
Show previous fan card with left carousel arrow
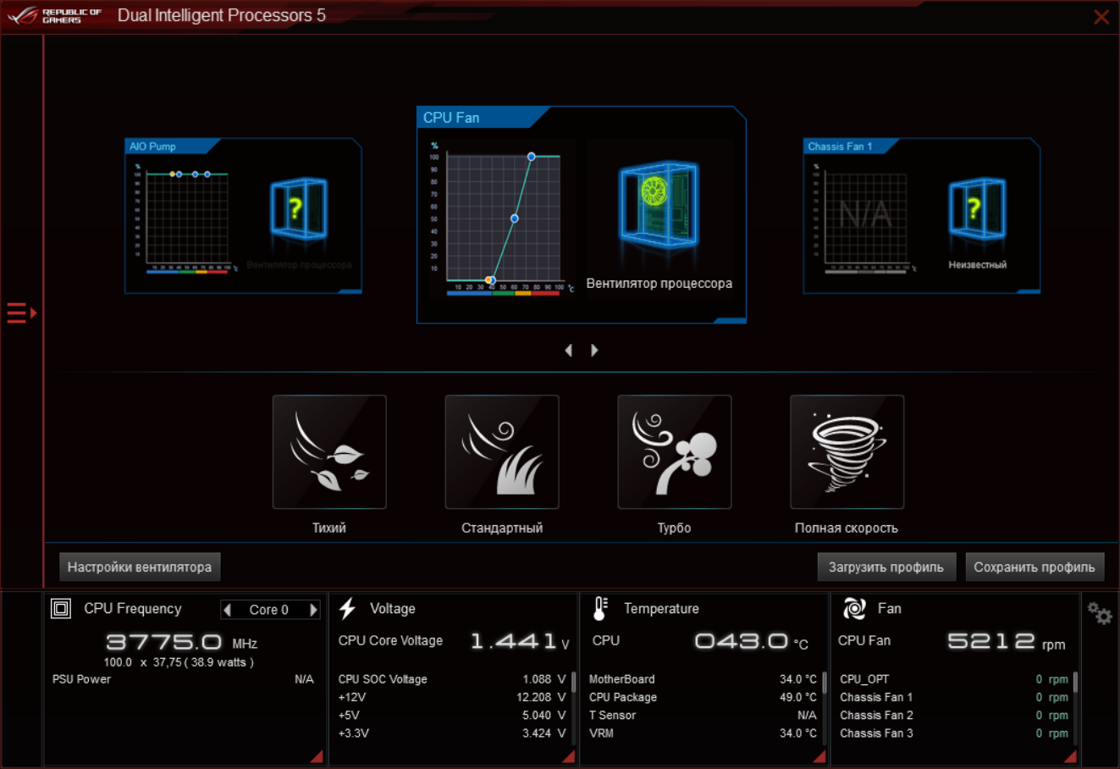point(569,350)
